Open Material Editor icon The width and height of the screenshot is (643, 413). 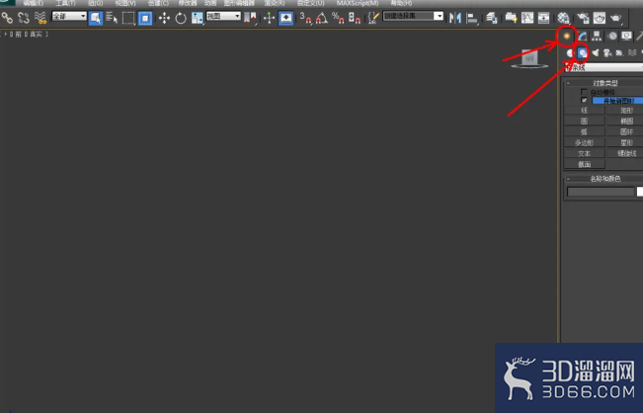563,18
